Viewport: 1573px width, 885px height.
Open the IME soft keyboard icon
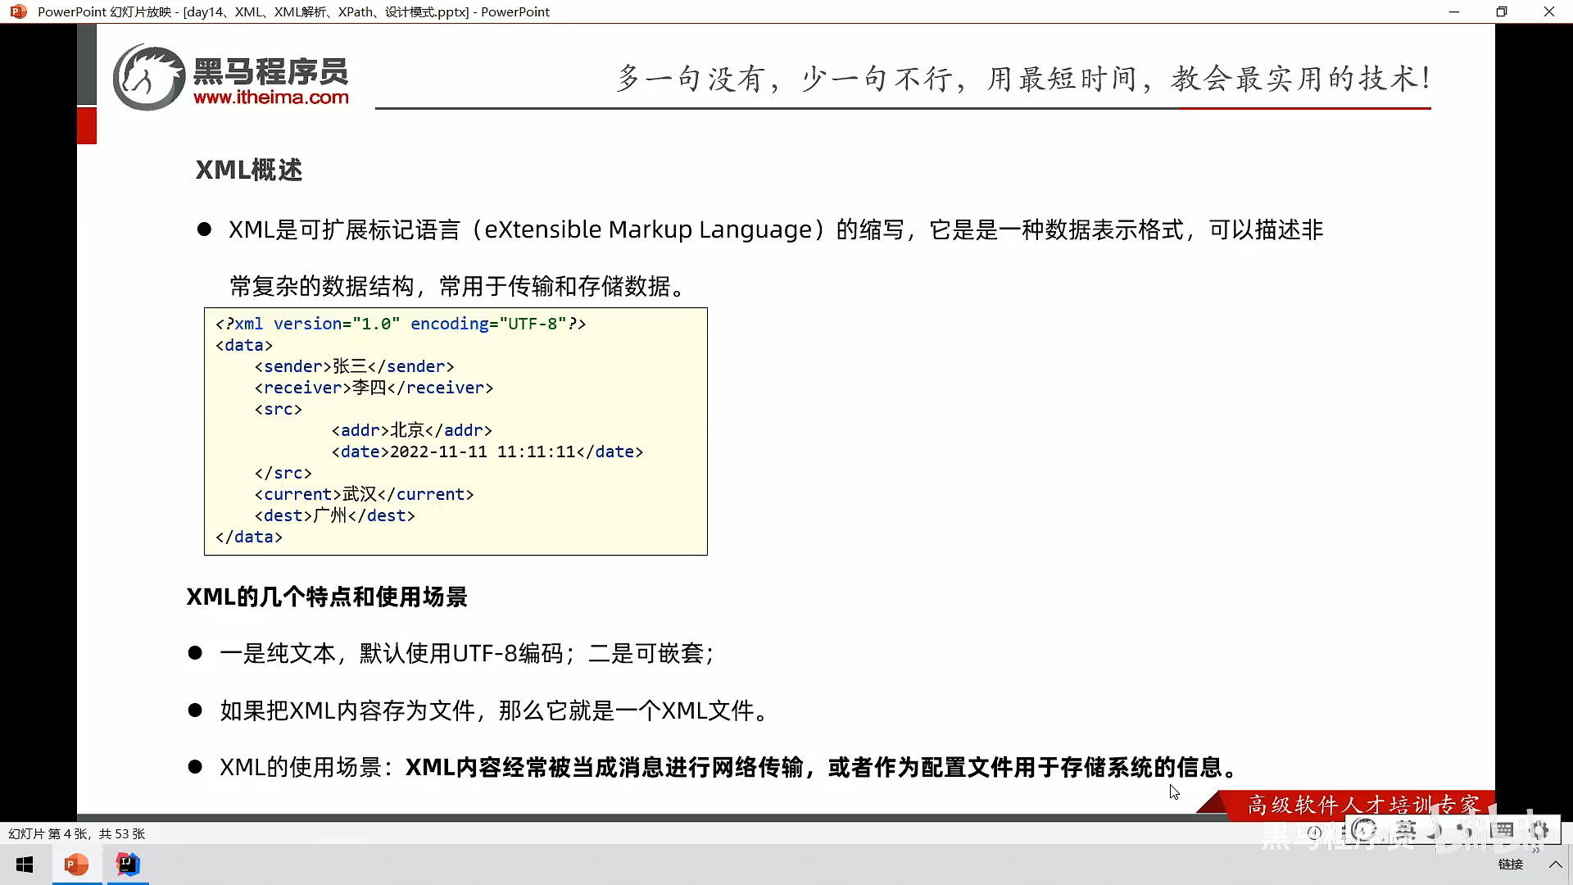(x=1502, y=830)
